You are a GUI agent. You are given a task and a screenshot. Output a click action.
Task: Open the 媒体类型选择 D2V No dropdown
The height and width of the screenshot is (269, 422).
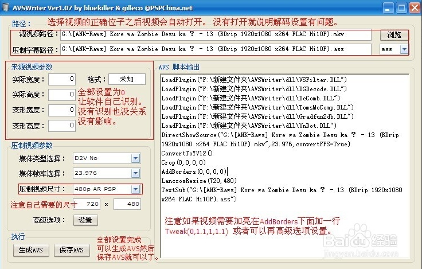(x=136, y=158)
